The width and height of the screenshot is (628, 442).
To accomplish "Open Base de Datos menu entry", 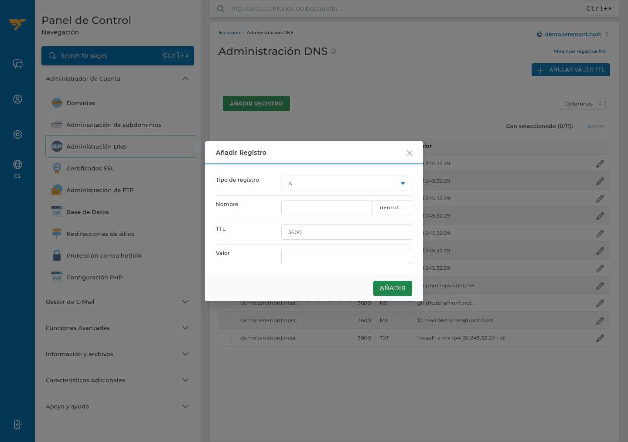I will [x=121, y=212].
